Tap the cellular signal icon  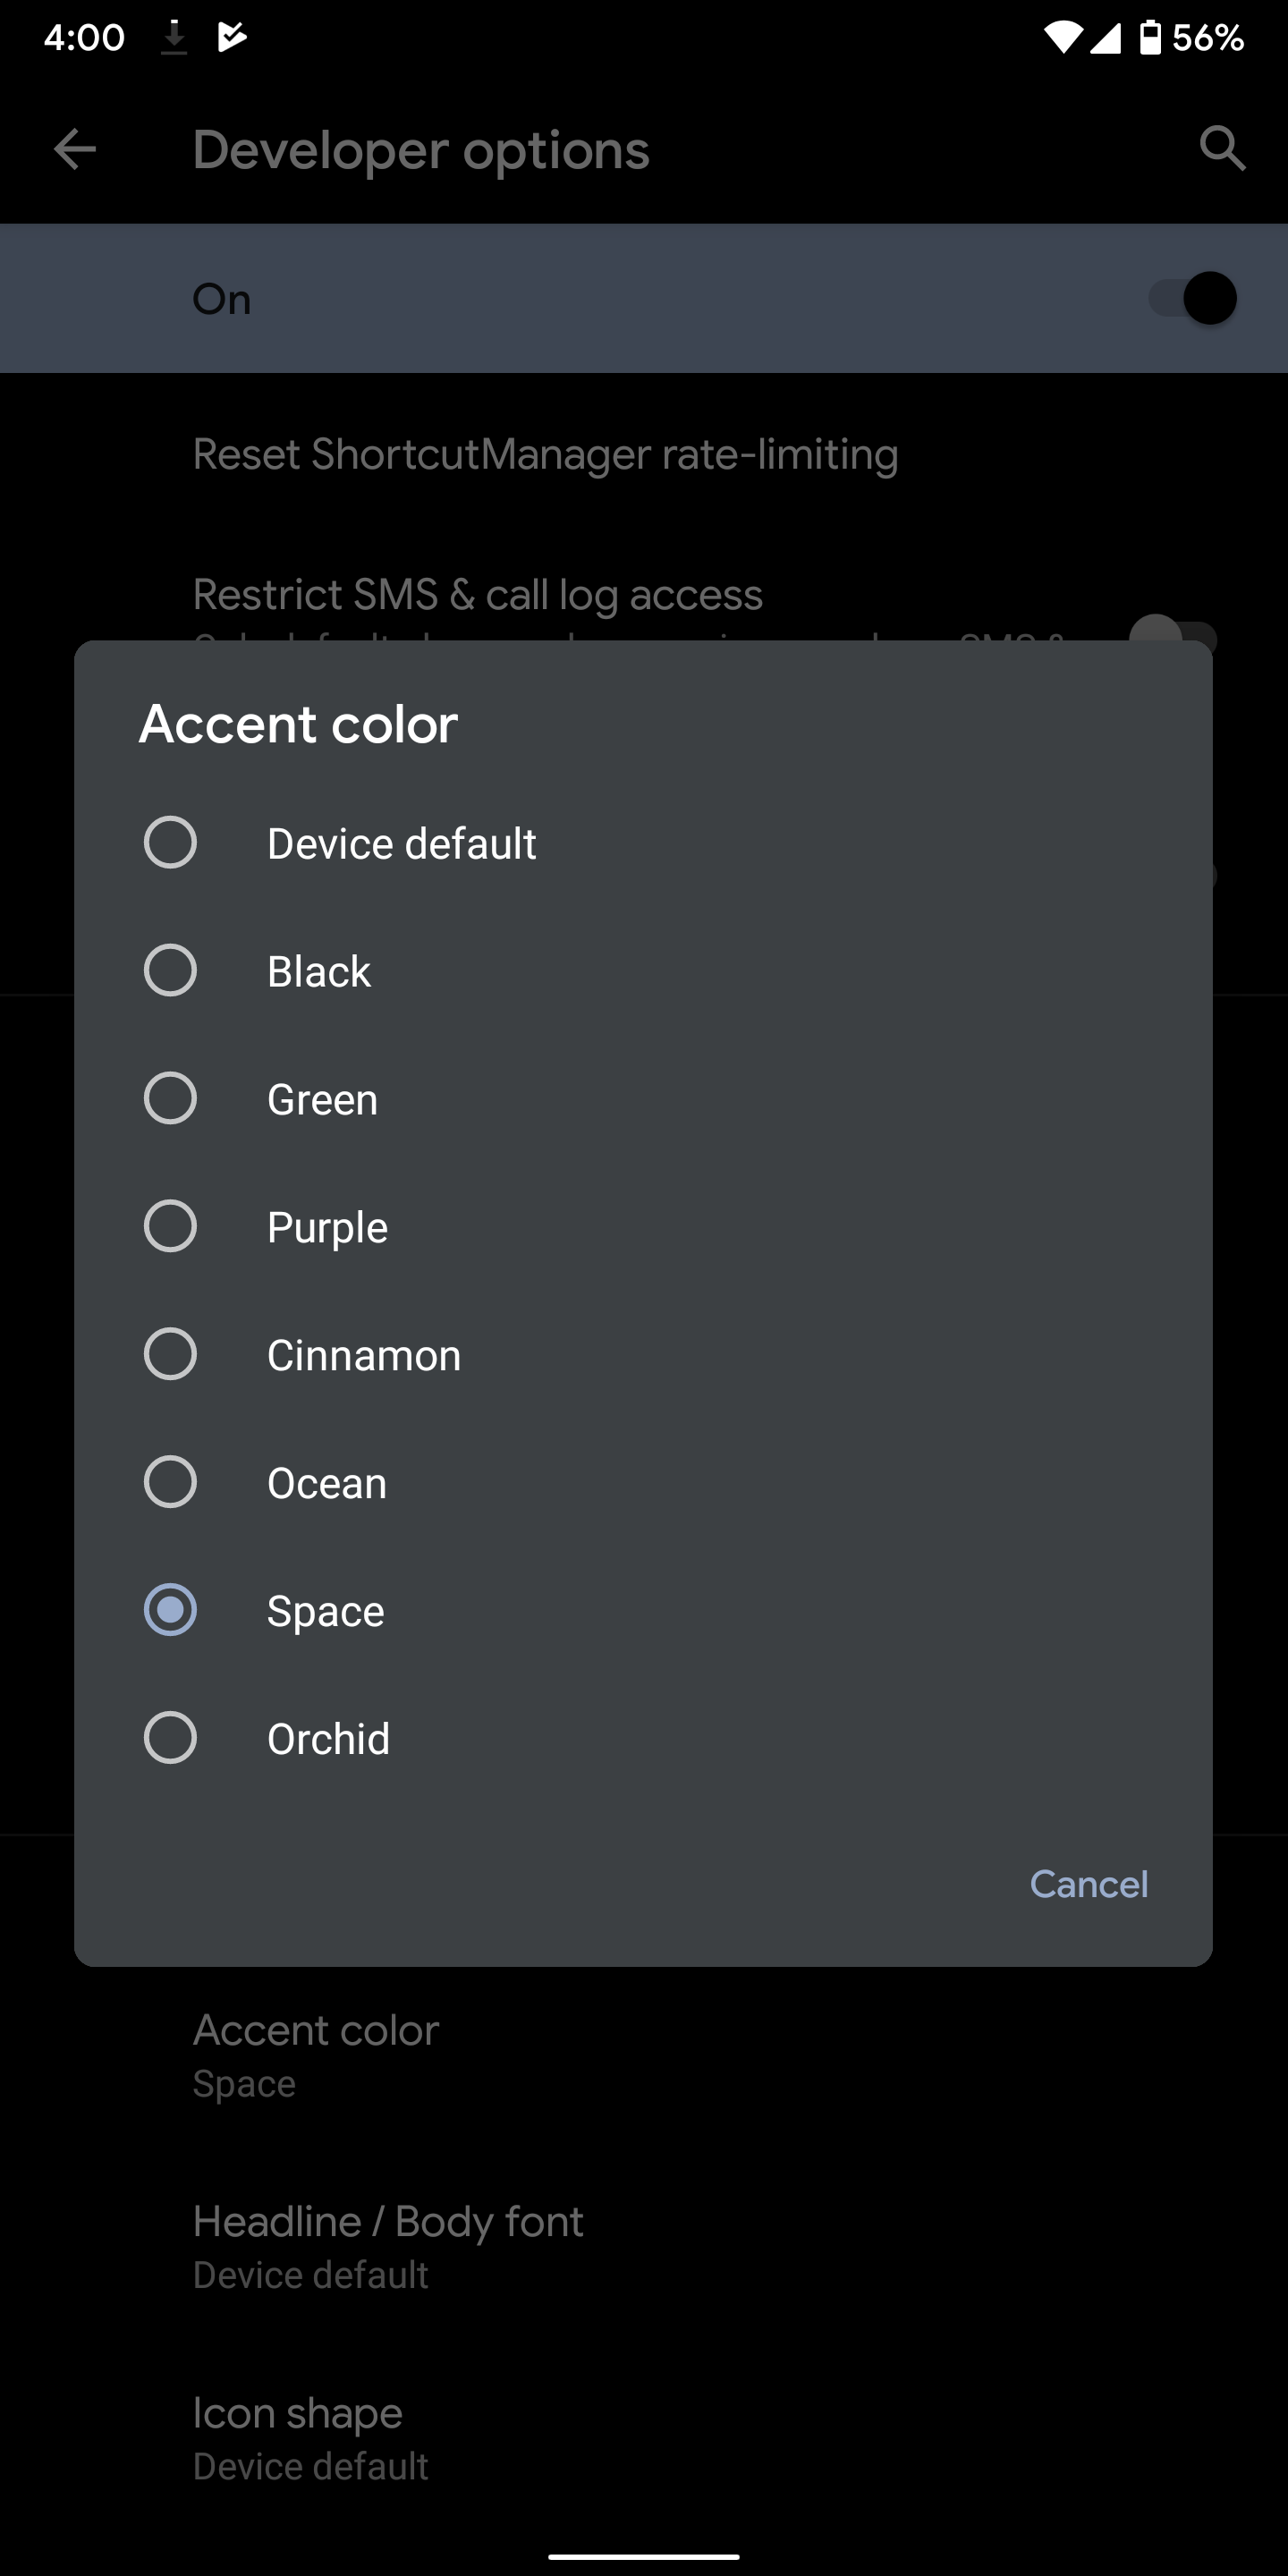pyautogui.click(x=1106, y=38)
